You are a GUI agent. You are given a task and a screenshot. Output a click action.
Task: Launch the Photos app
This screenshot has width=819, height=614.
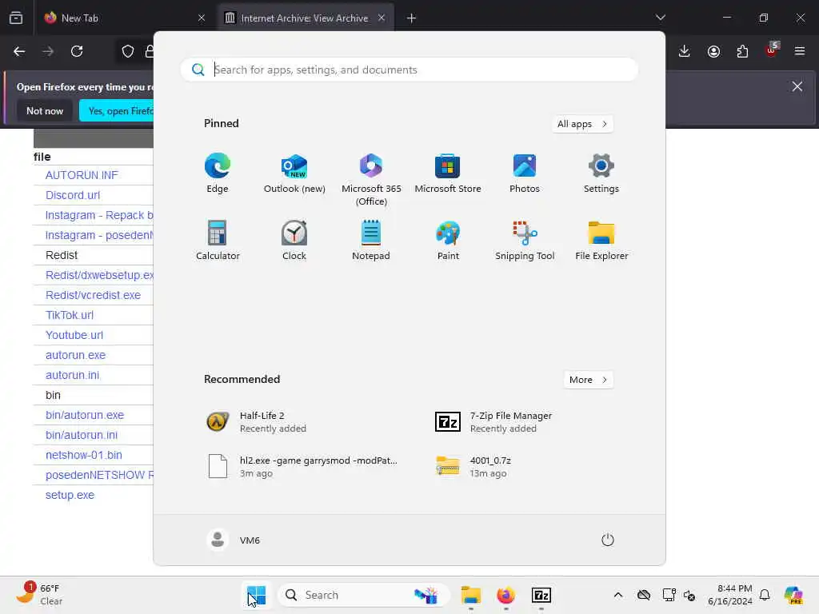(525, 173)
